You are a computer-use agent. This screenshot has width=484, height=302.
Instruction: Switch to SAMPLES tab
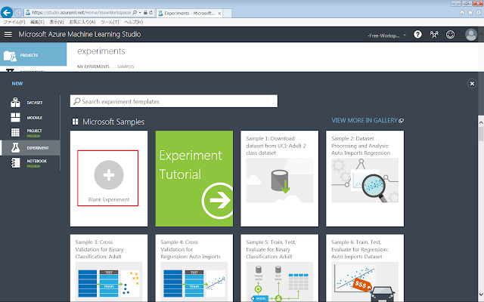[126, 66]
